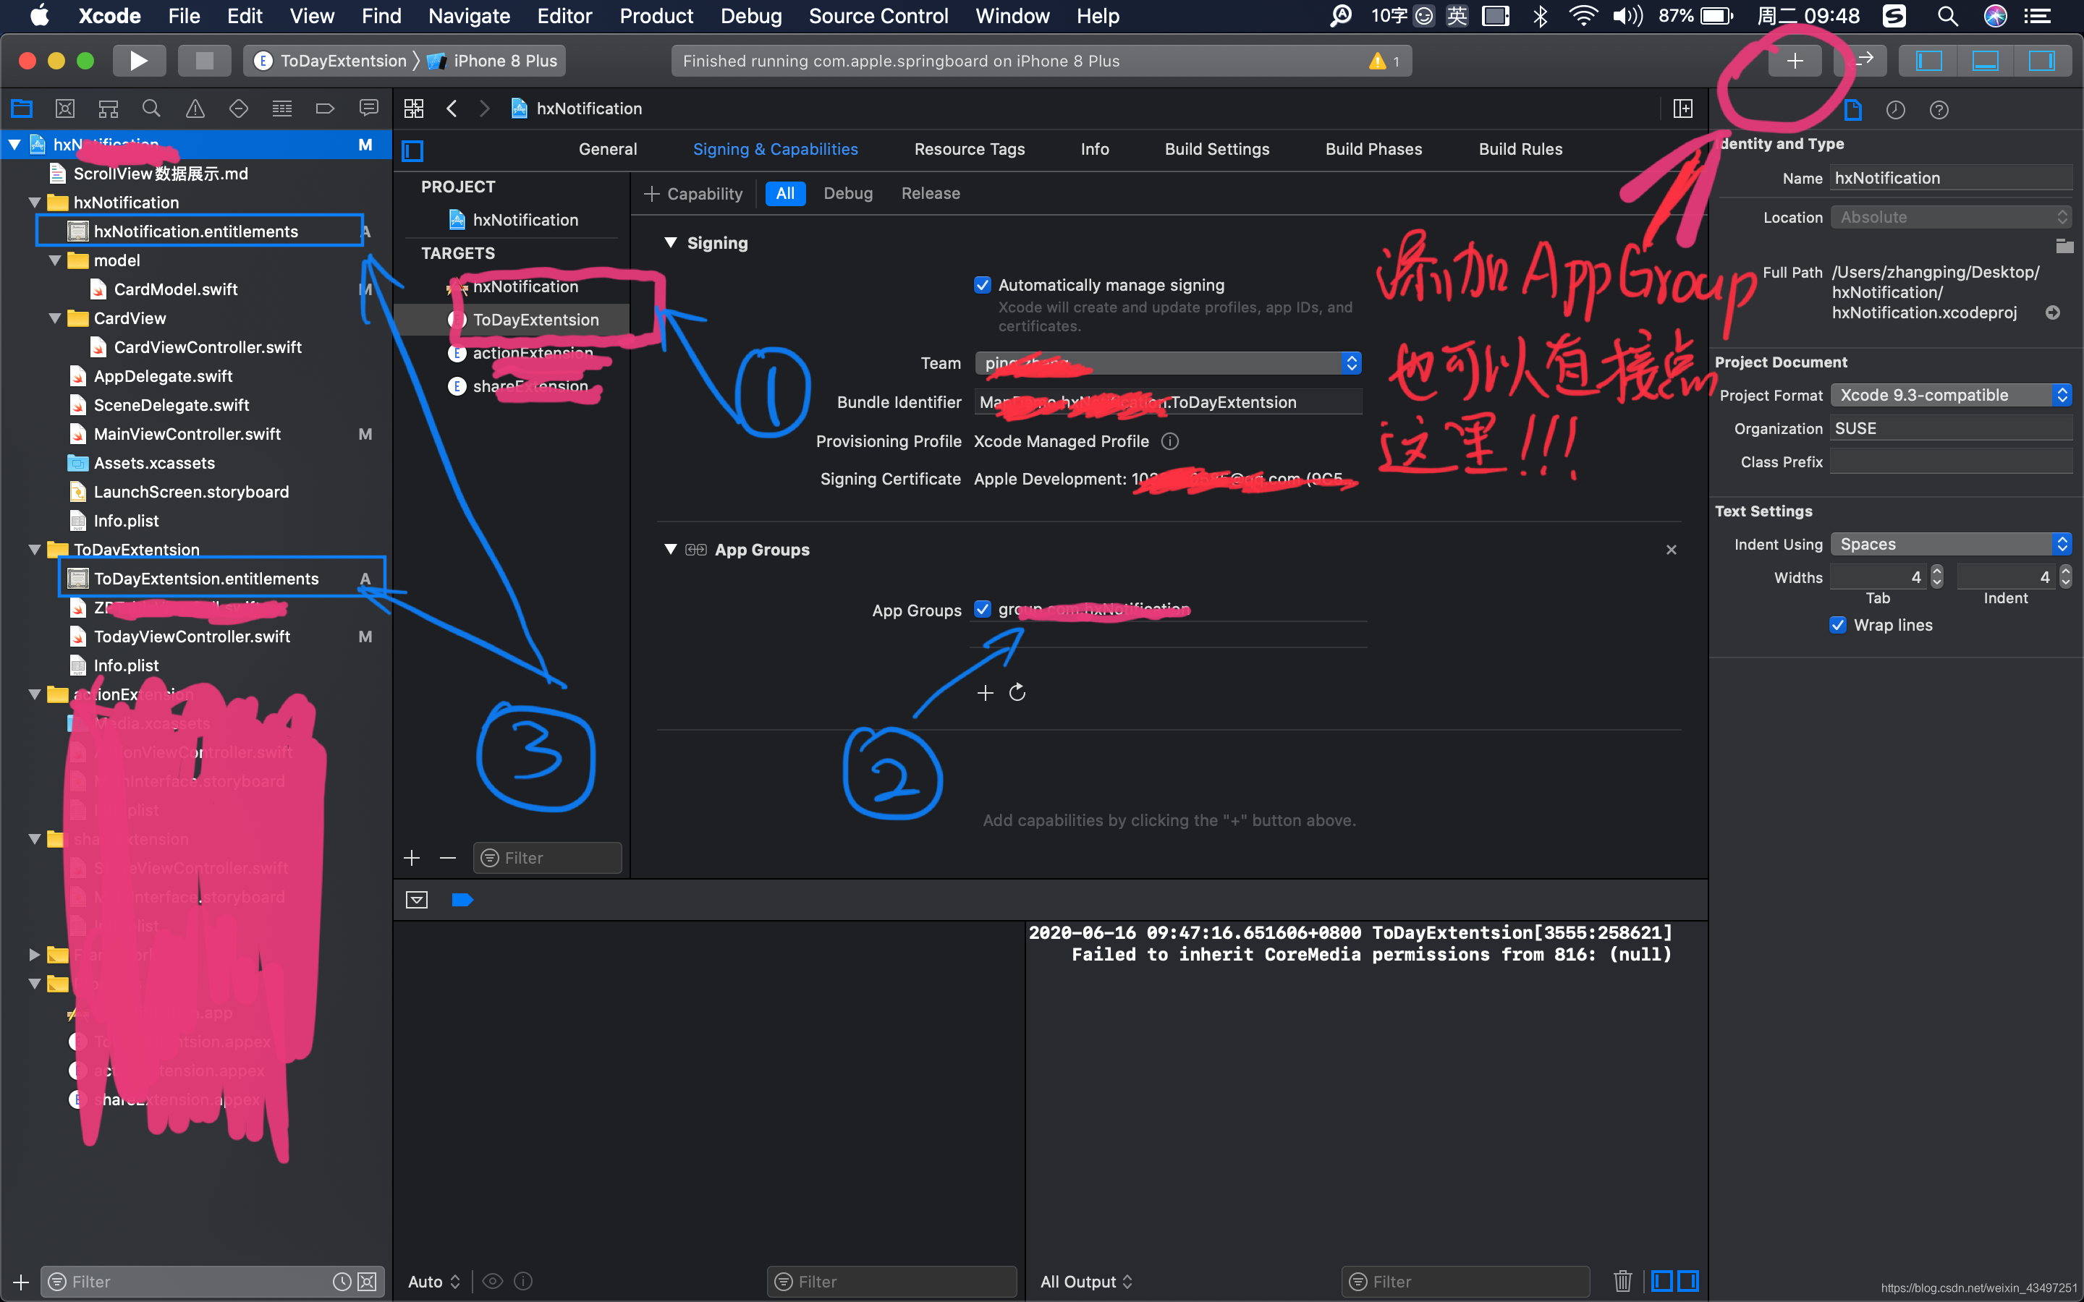
Task: Show only the console pane
Action: [1688, 1280]
